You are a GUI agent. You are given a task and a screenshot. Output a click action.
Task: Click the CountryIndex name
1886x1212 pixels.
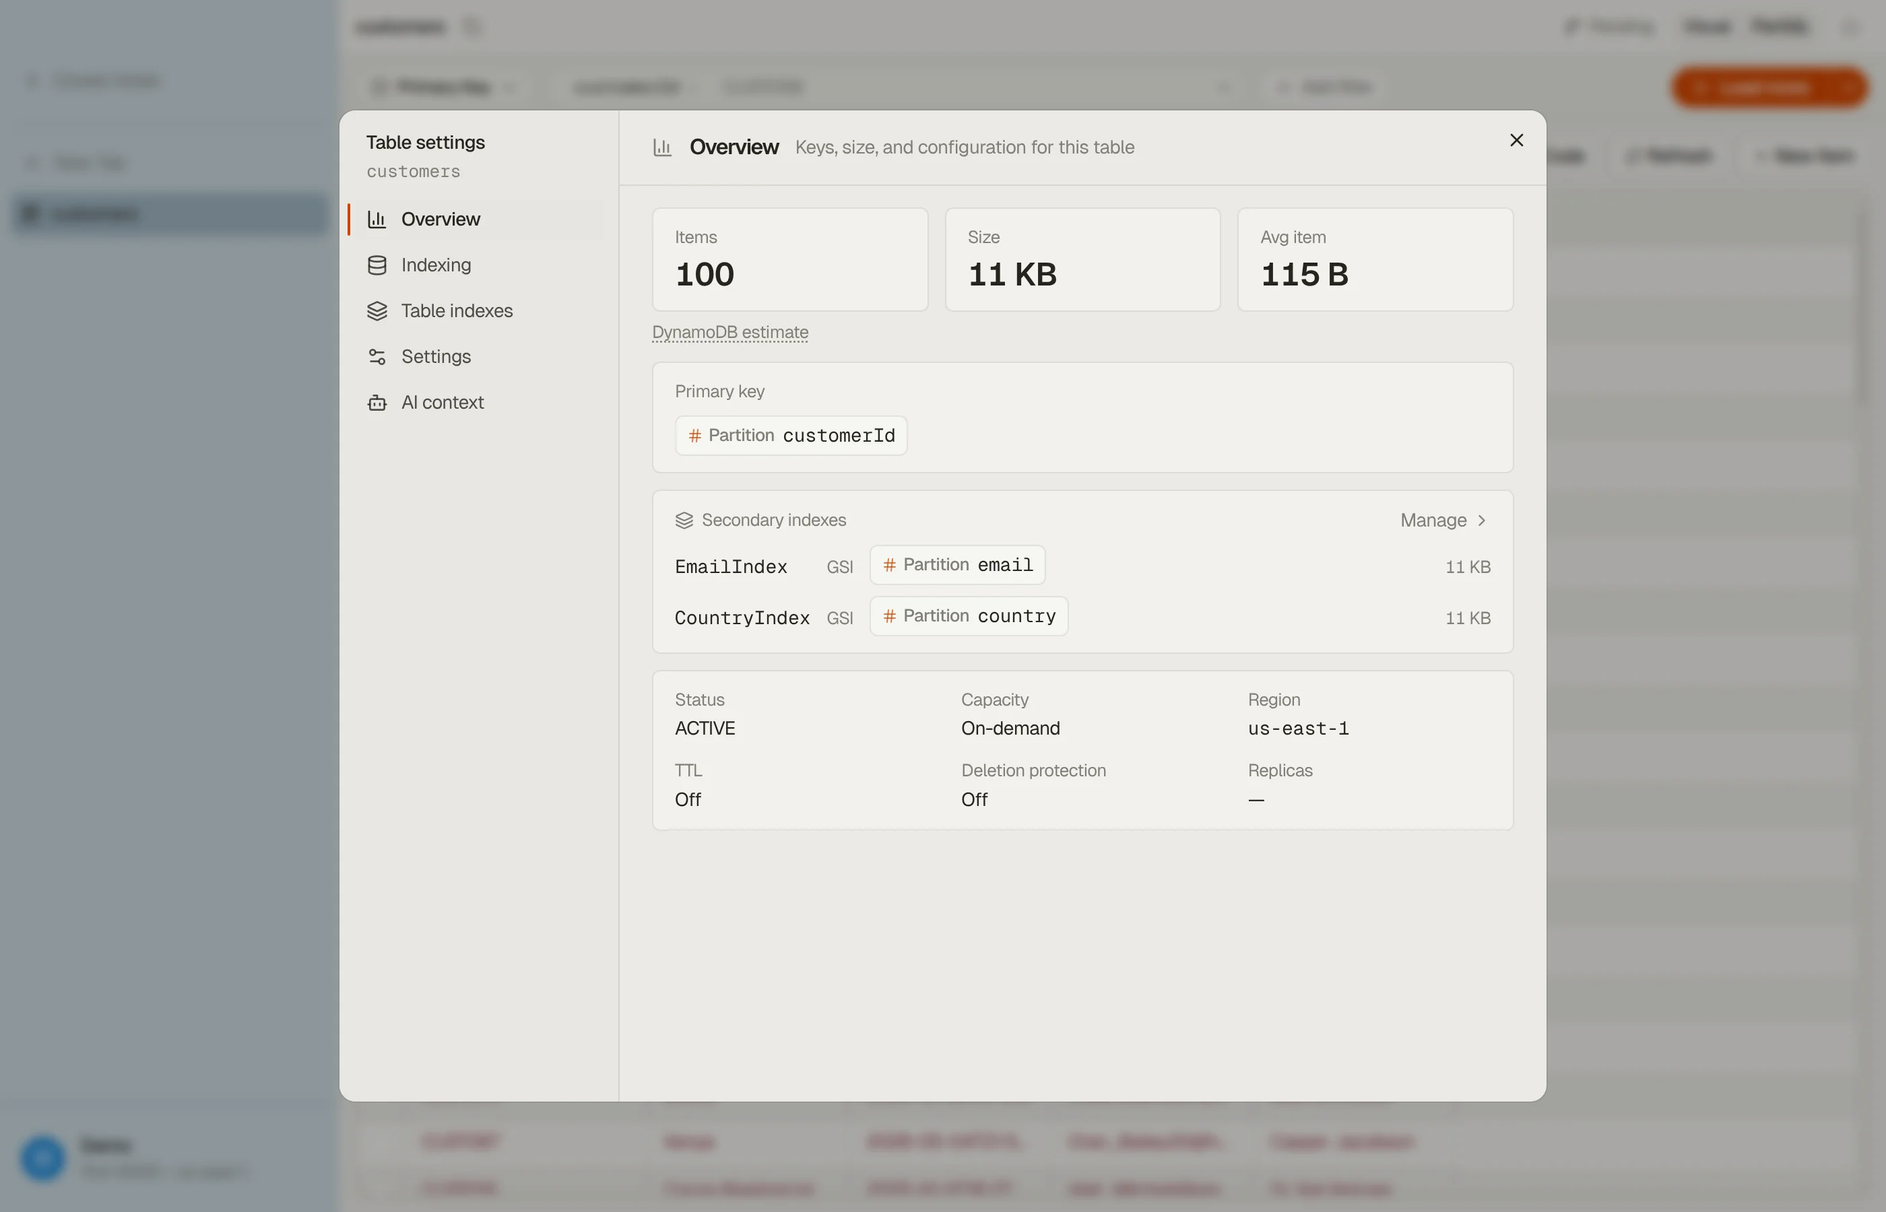(742, 618)
